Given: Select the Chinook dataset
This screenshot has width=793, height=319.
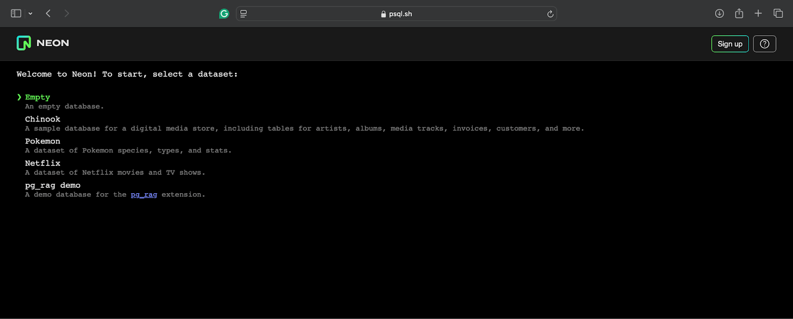Looking at the screenshot, I should [x=43, y=119].
